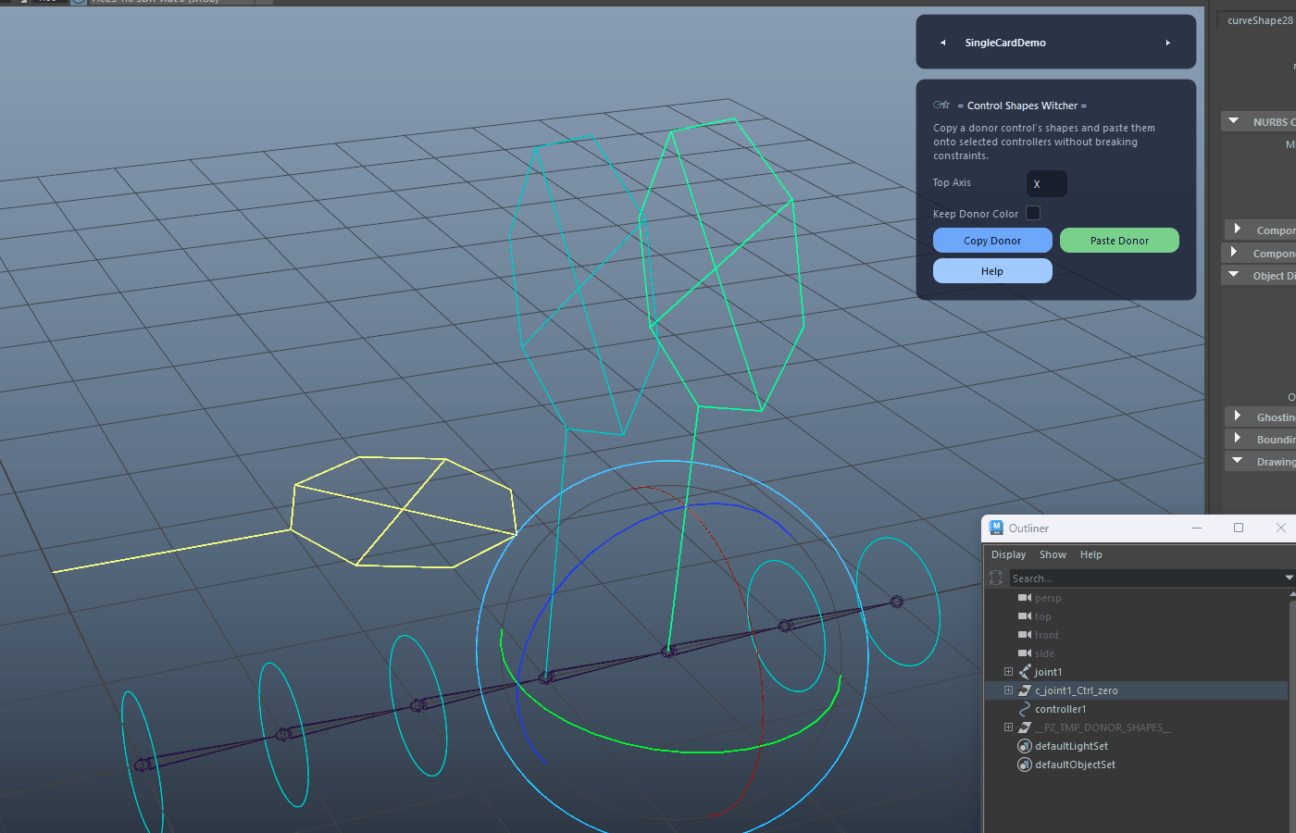The width and height of the screenshot is (1296, 833).
Task: Click the controller1 NURBS curve icon
Action: tap(1025, 709)
